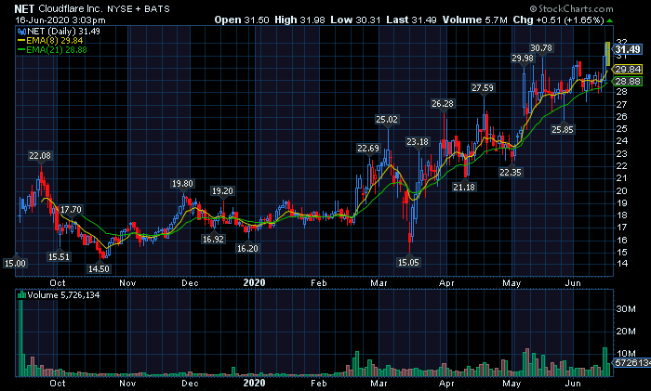Click the 19.20 high price label

(222, 191)
